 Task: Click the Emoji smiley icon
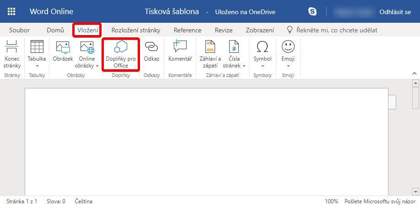(x=288, y=46)
